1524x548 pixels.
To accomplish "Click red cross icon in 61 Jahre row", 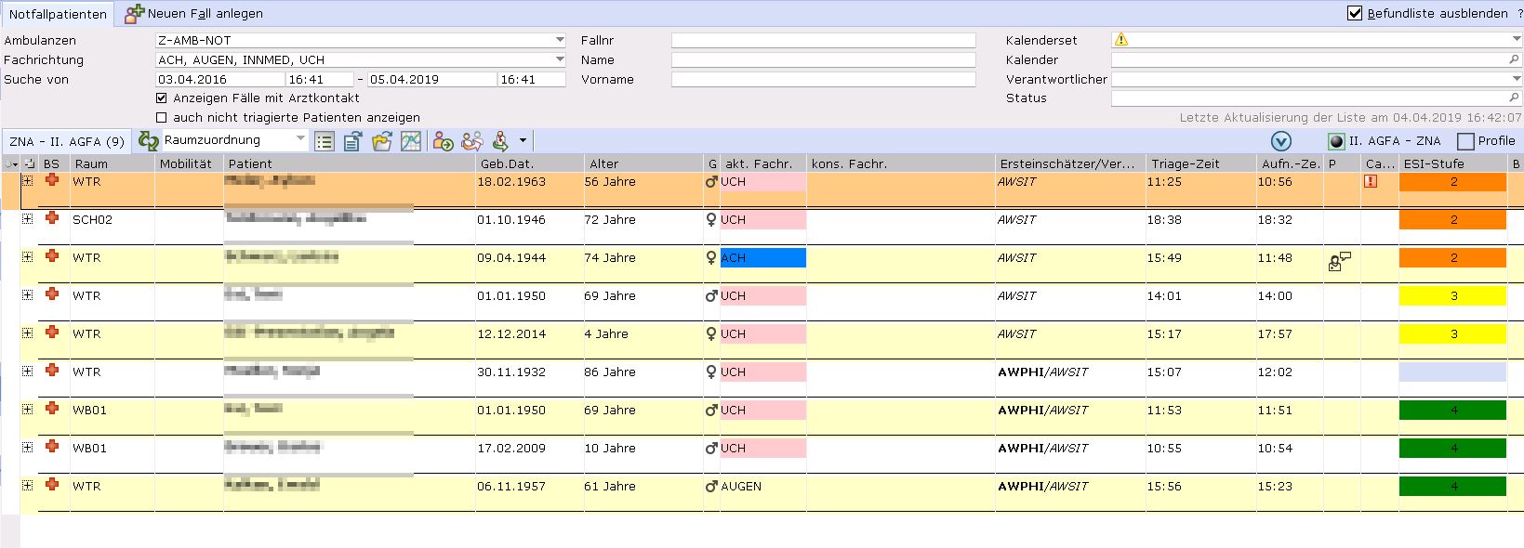I will click(52, 484).
